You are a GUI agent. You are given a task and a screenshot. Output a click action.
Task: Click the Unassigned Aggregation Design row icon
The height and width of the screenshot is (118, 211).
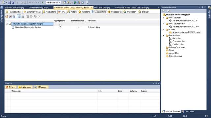[x=13, y=27]
